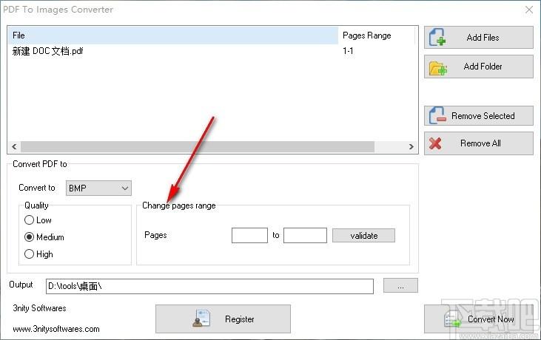Click the www.3nitysoftwares.com website text
The height and width of the screenshot is (340, 541).
tap(56, 329)
